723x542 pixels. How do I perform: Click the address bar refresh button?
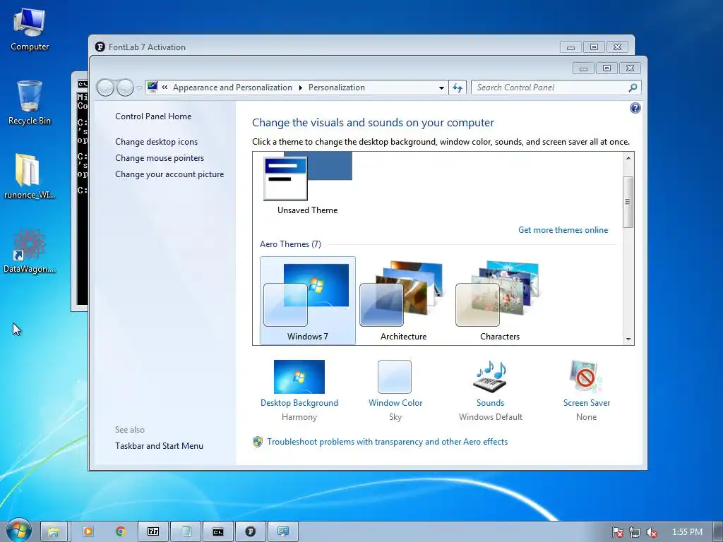pyautogui.click(x=458, y=88)
